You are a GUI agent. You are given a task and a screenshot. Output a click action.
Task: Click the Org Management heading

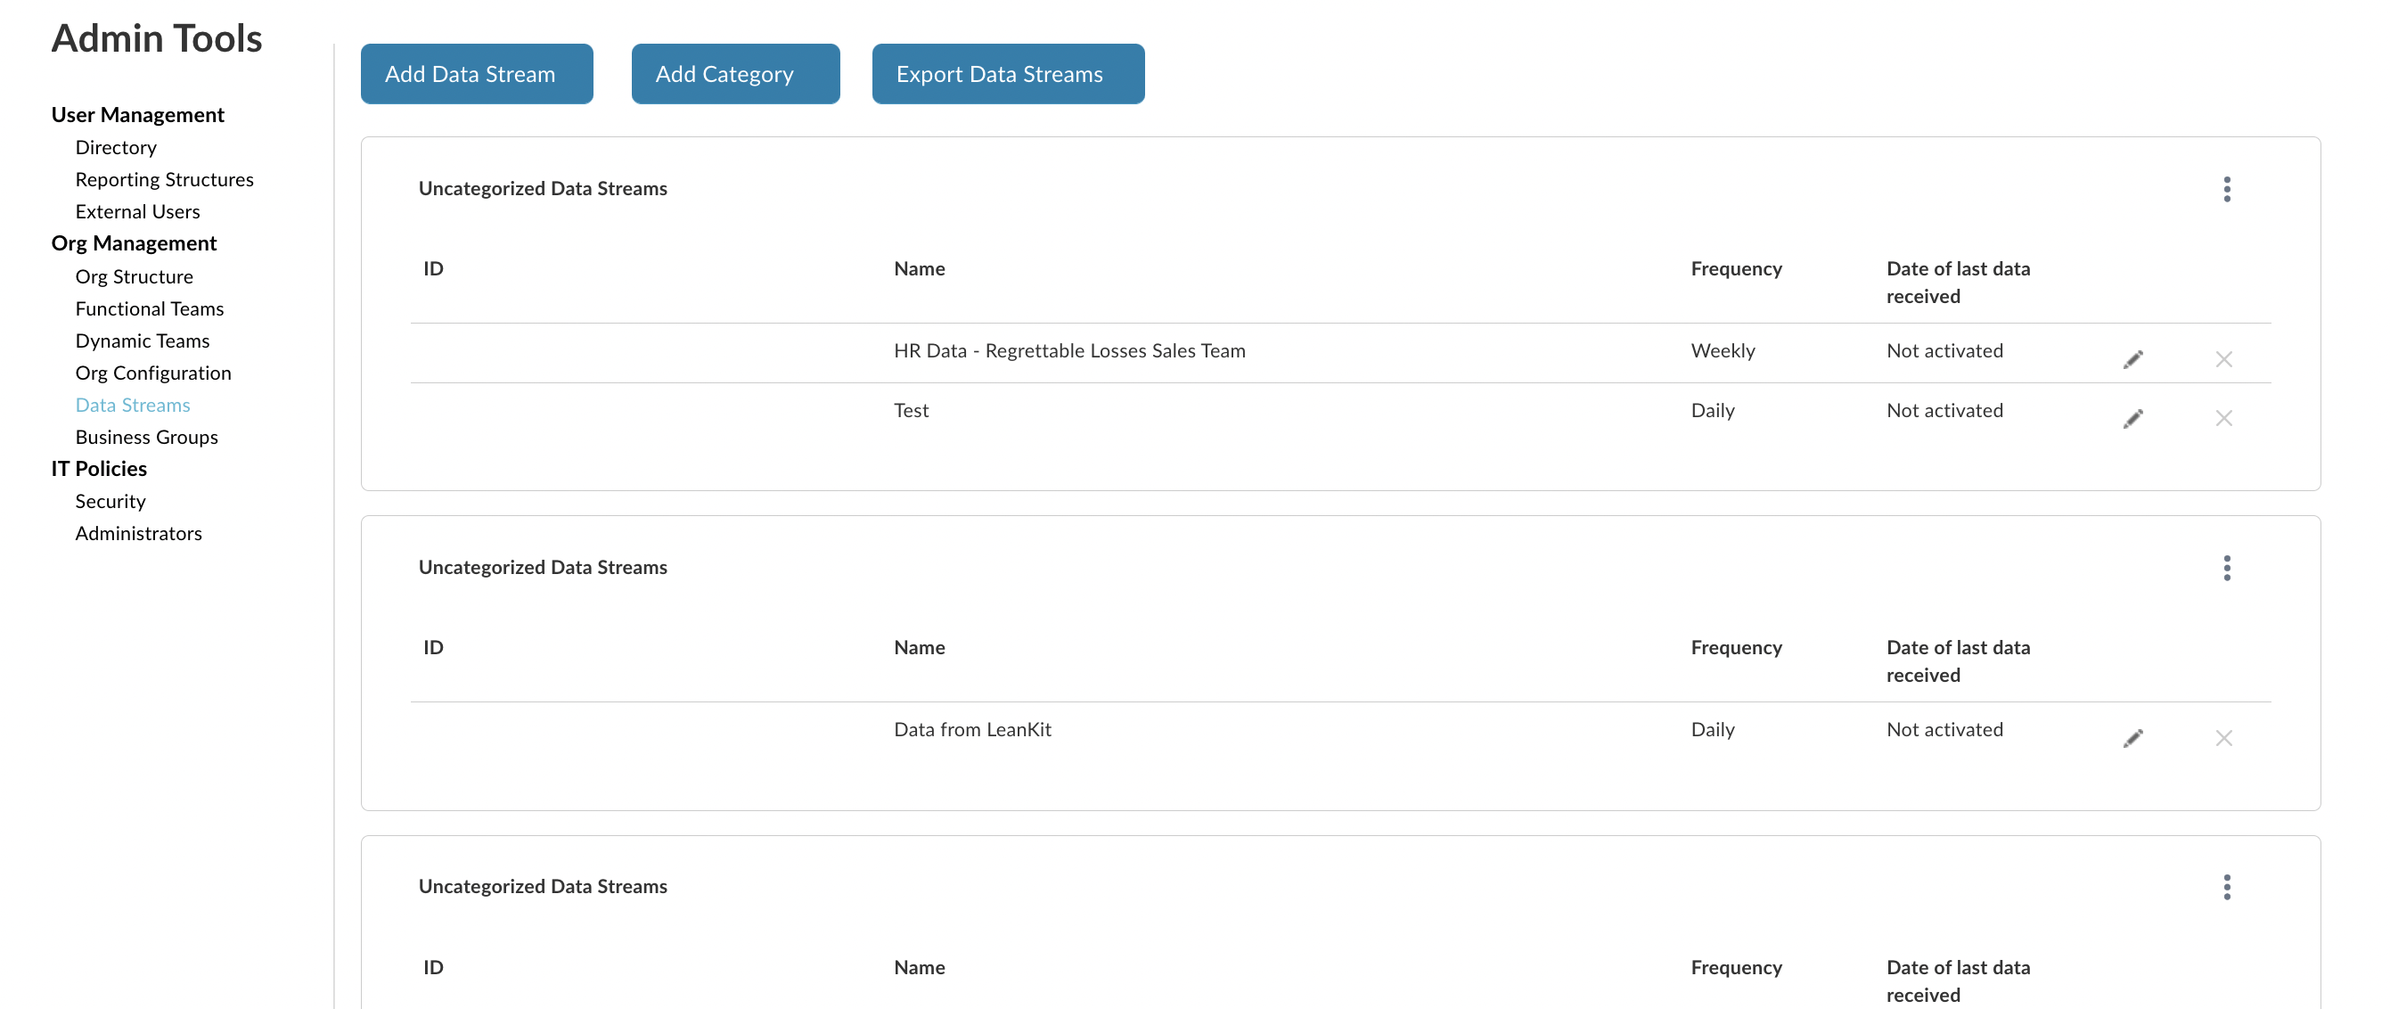[x=134, y=243]
